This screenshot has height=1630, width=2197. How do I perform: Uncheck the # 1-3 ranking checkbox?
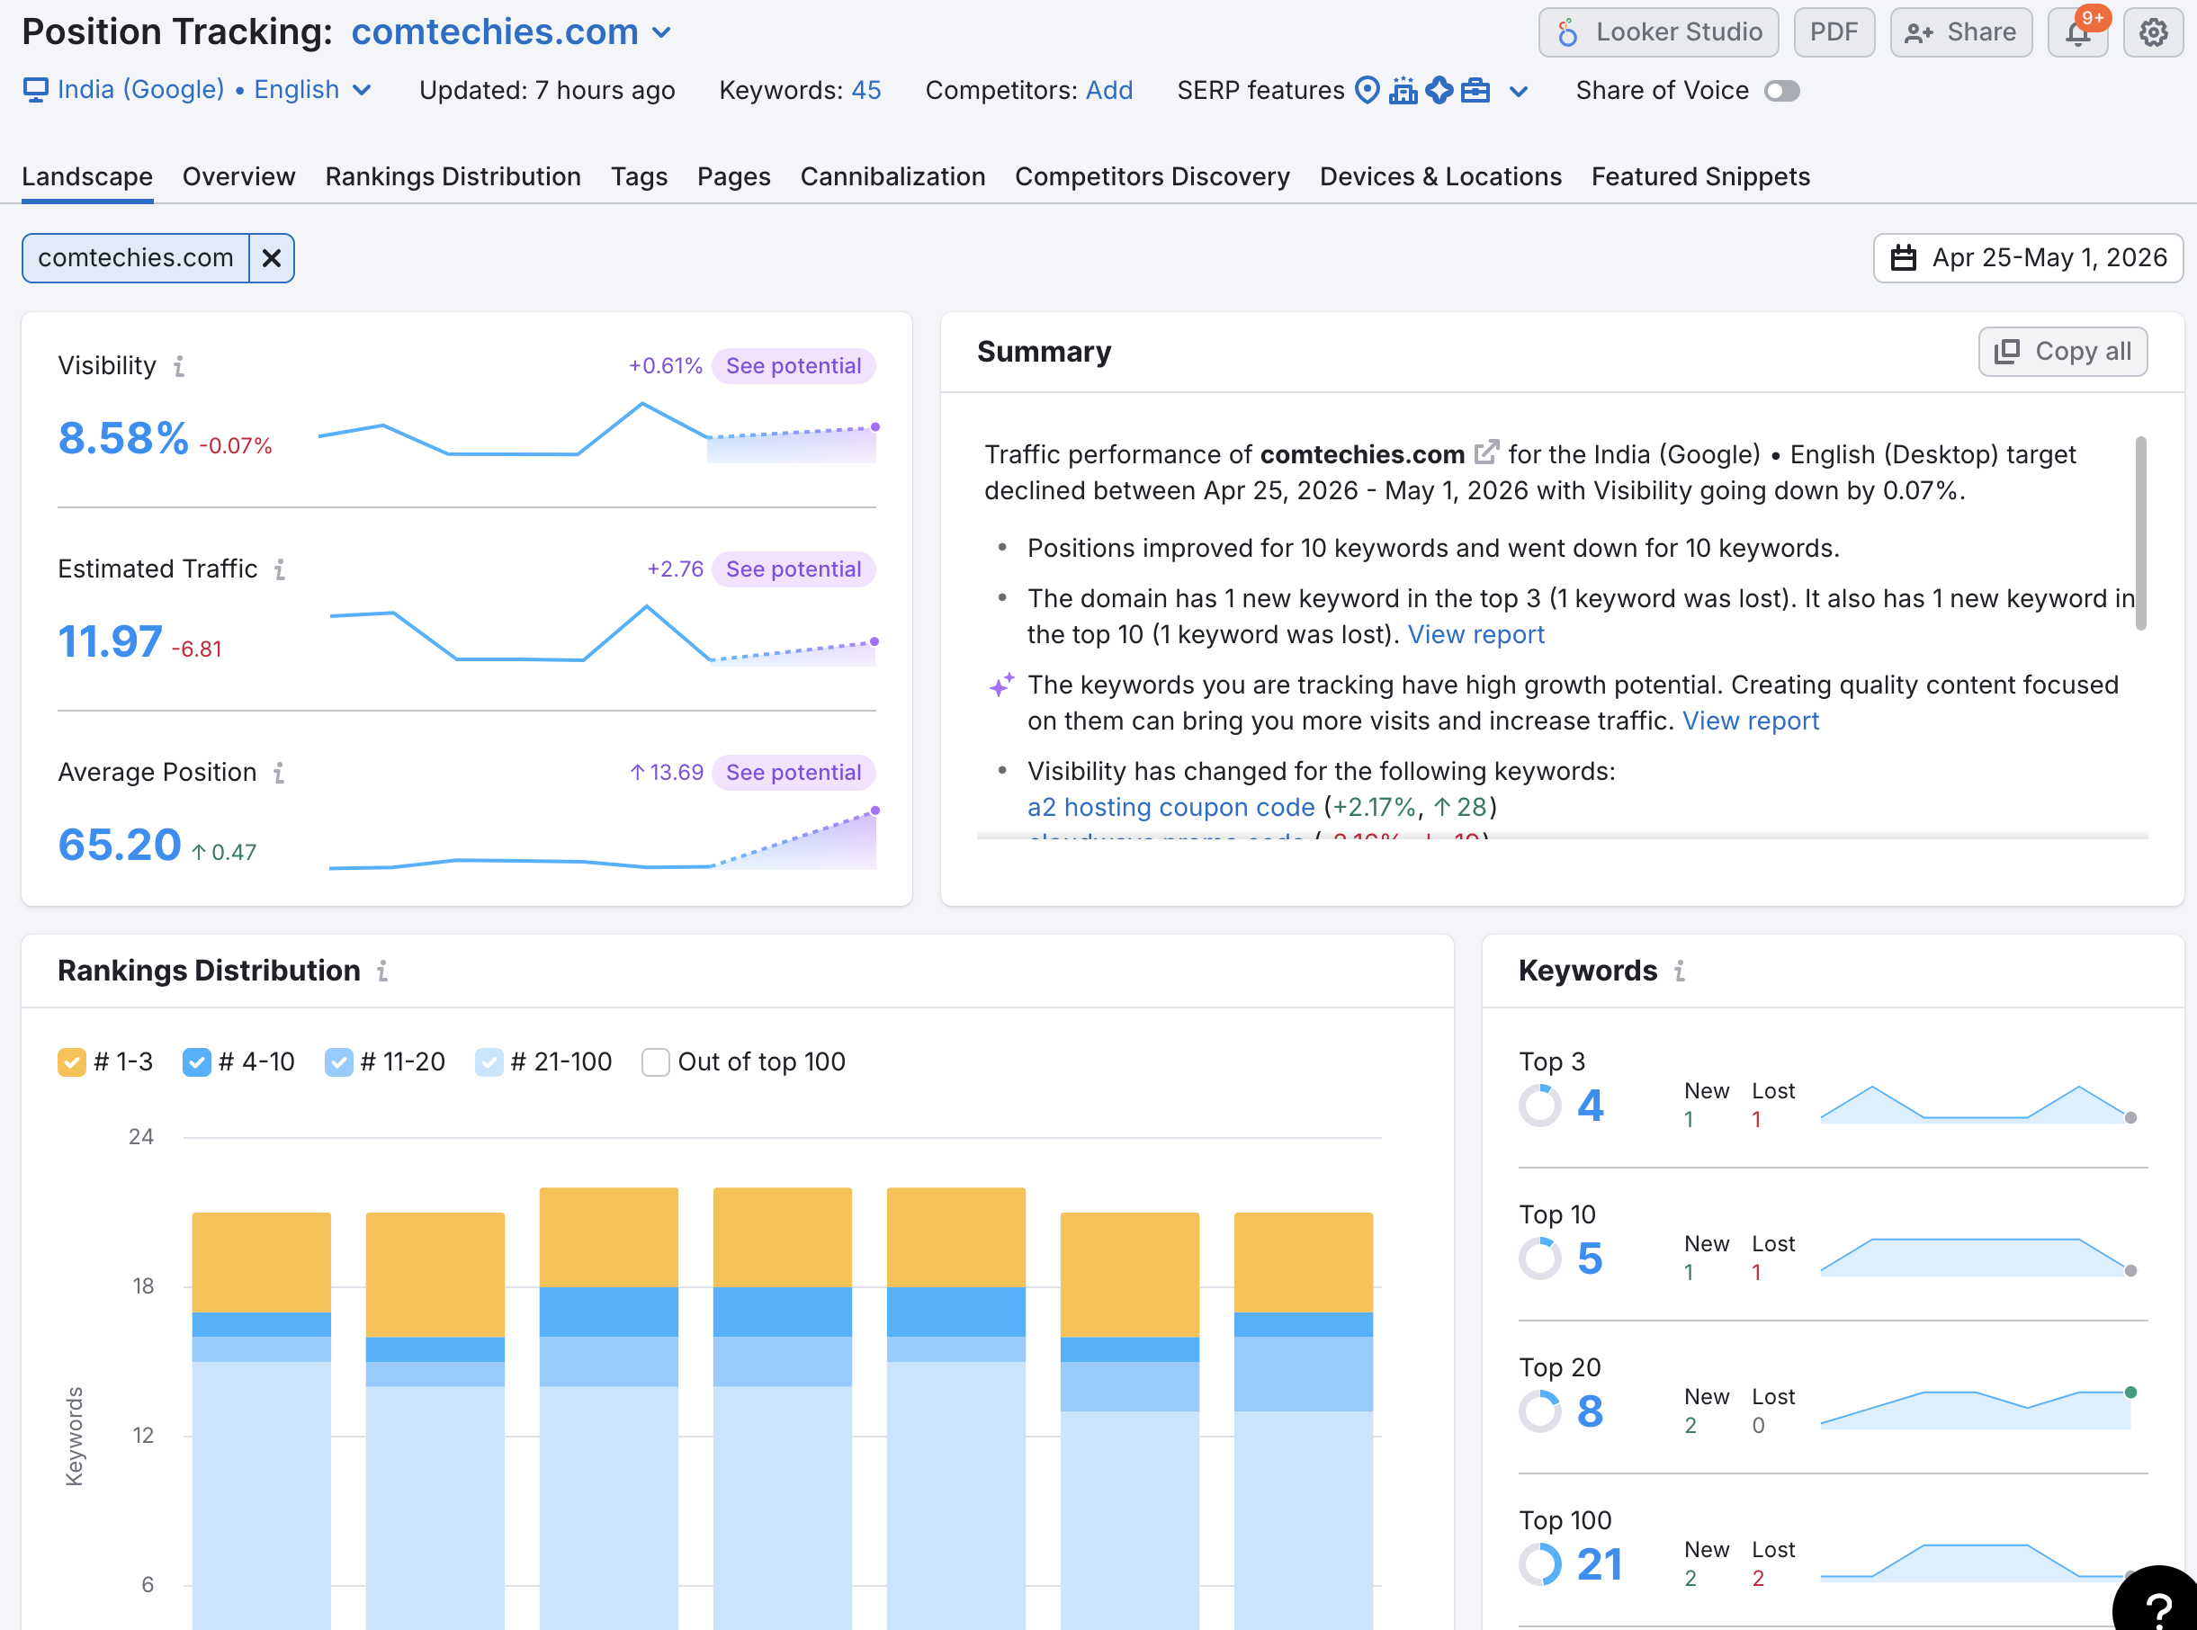coord(72,1062)
